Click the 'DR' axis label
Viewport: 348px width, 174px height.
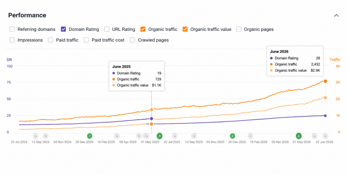coord(9,60)
